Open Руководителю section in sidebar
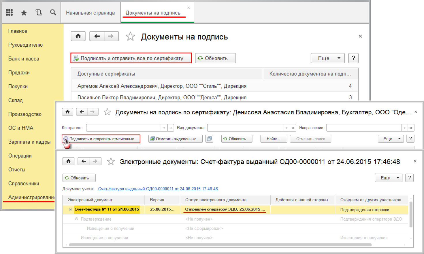Viewport: 424px width, 254px height. [25, 45]
